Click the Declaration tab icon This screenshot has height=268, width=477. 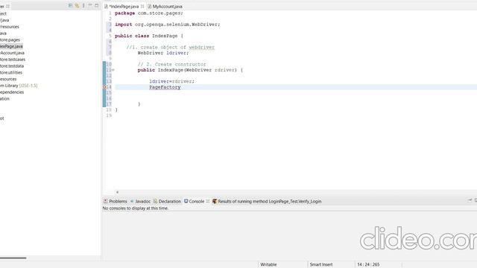(x=155, y=201)
